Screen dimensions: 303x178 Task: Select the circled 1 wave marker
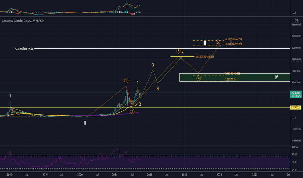click(x=126, y=81)
